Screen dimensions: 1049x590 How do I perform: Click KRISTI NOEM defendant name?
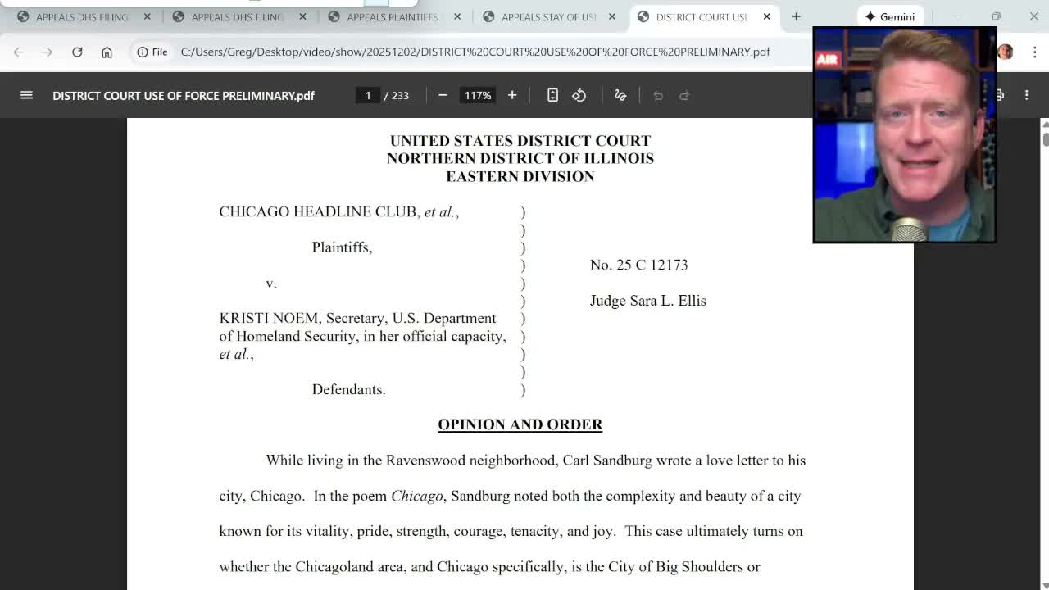[x=269, y=318]
